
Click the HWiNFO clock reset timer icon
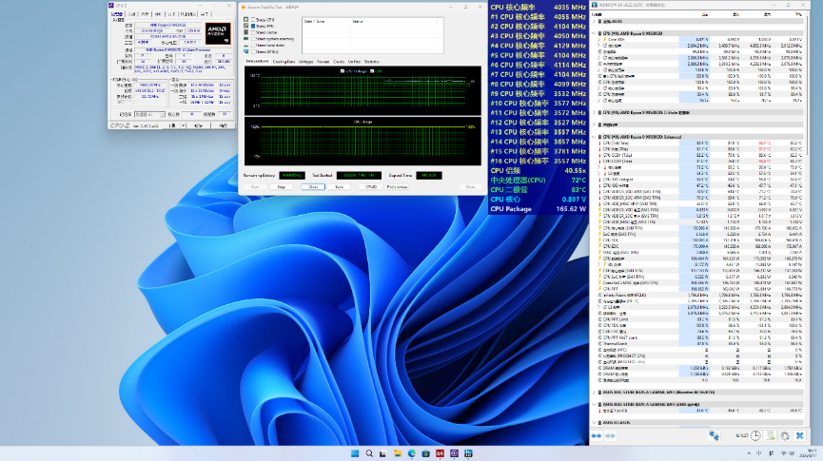[x=754, y=435]
